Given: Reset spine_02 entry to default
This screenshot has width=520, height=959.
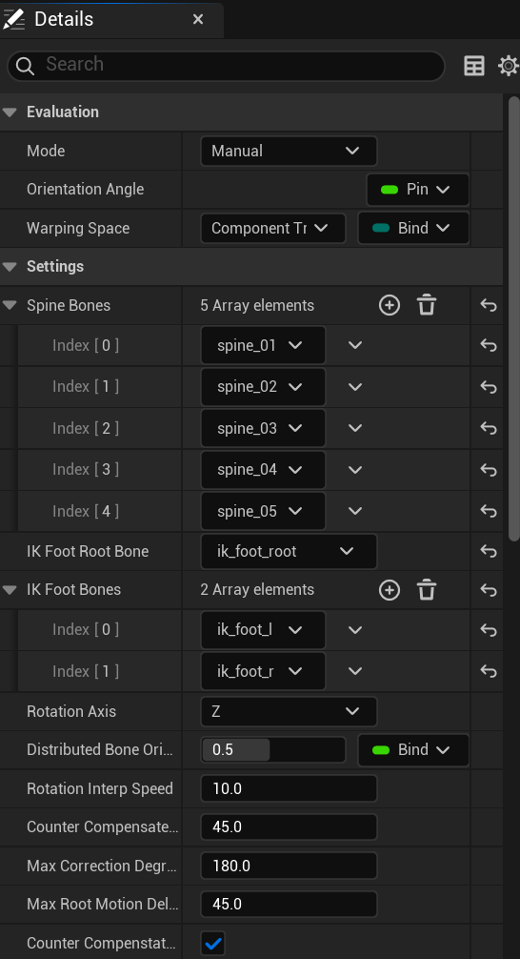Looking at the screenshot, I should tap(489, 387).
